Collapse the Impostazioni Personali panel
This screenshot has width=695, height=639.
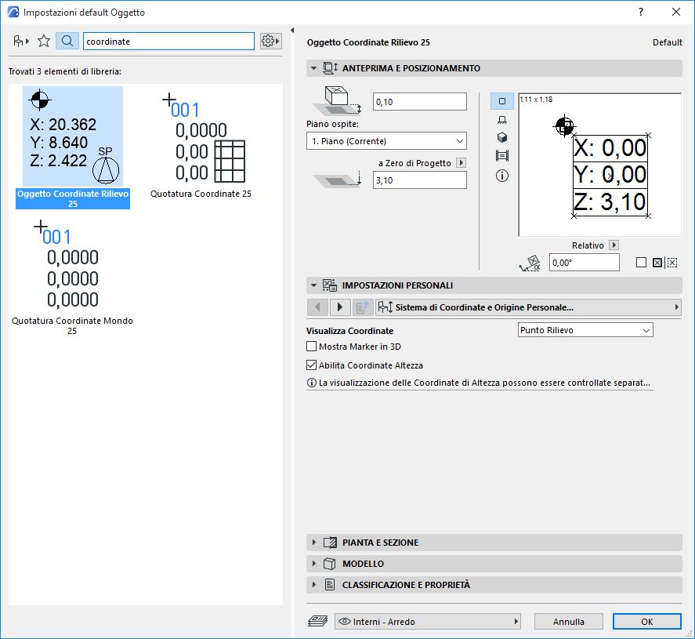(314, 285)
